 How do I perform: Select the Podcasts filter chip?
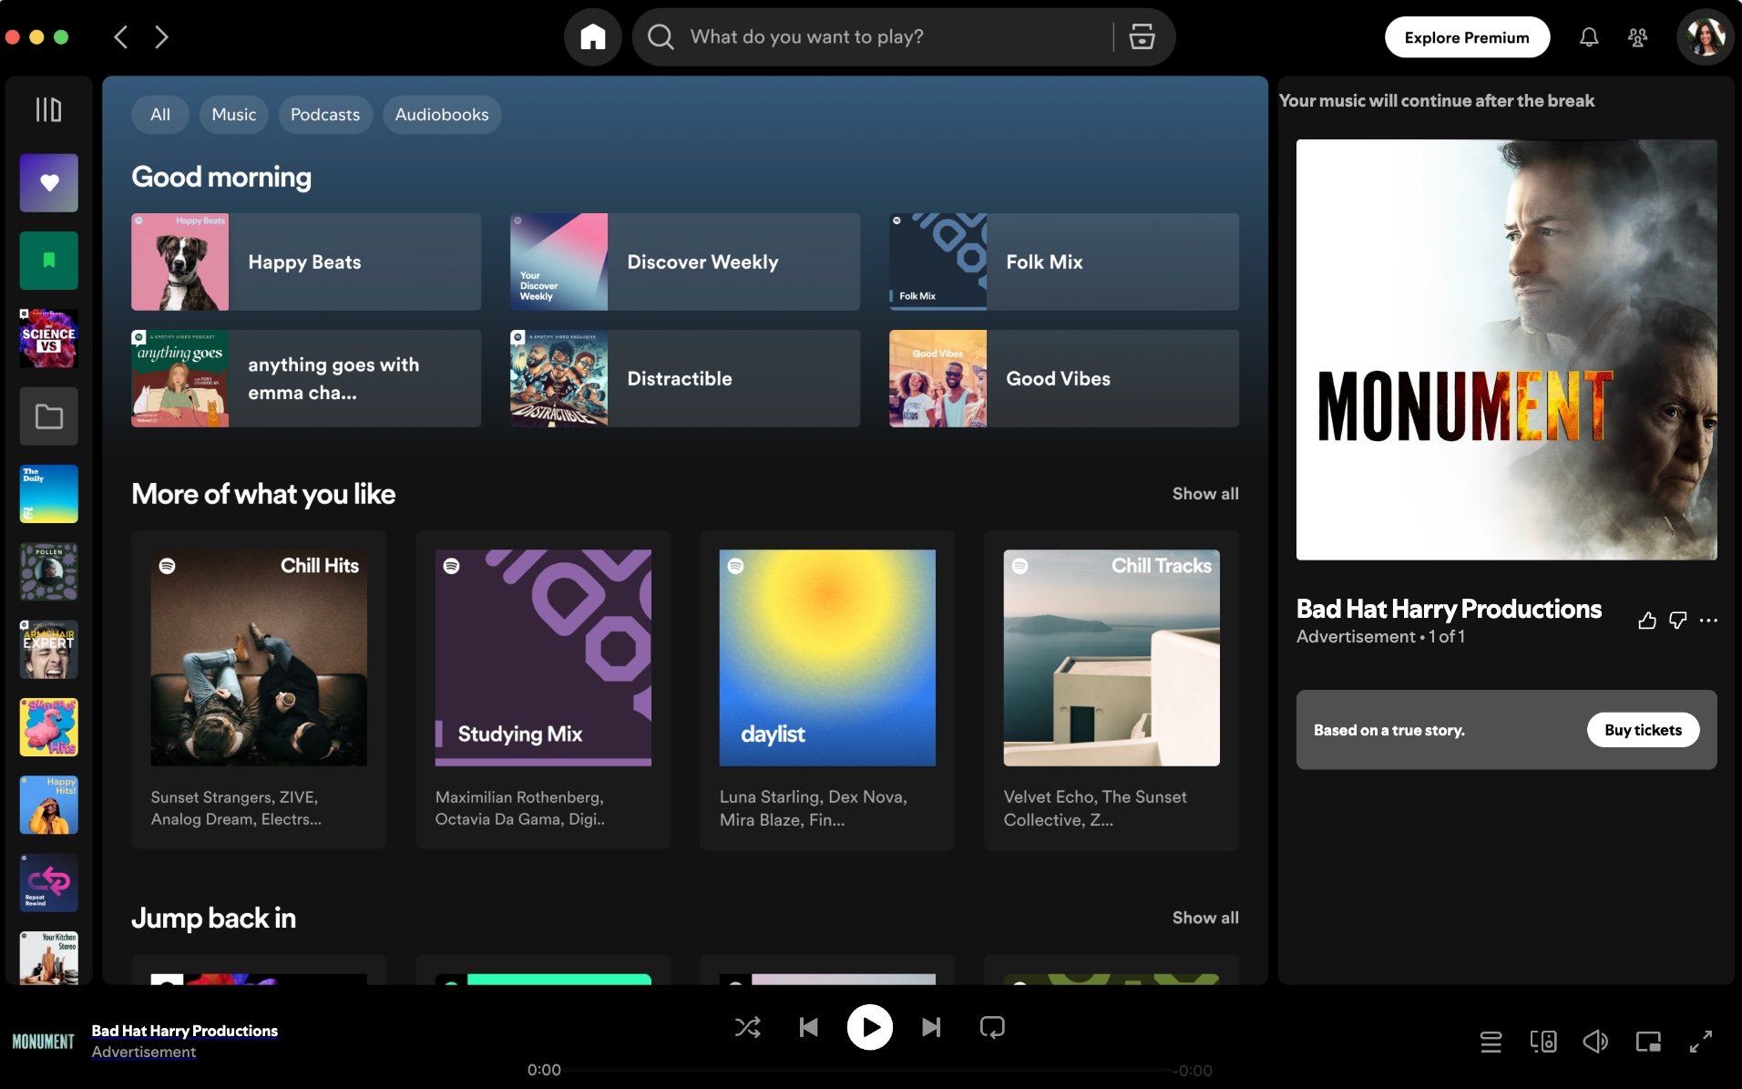[325, 115]
